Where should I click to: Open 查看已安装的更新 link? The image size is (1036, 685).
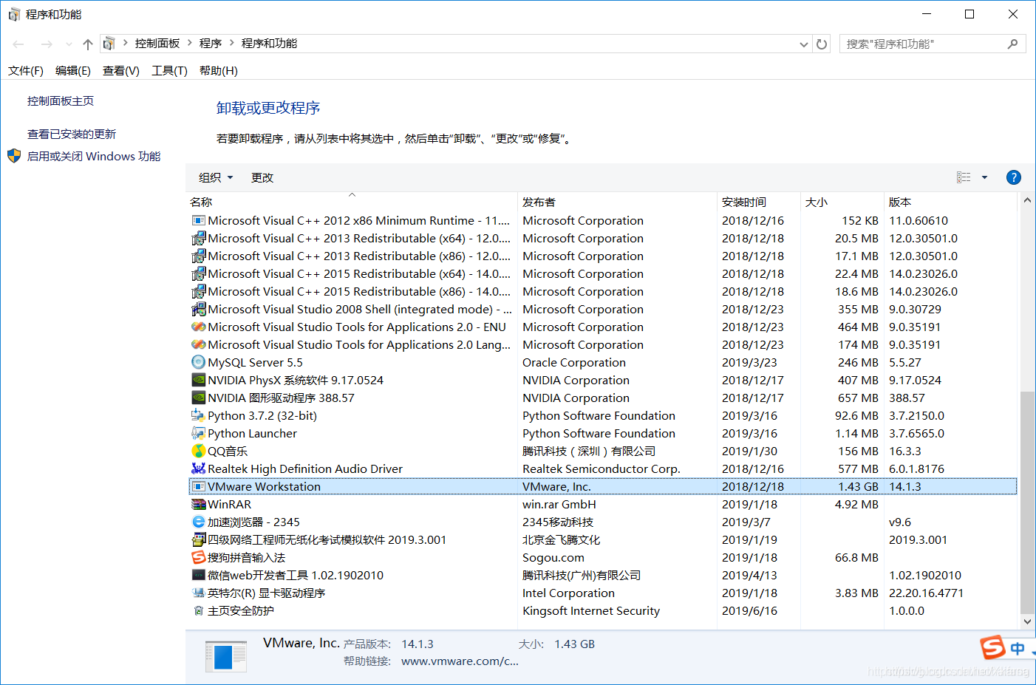point(72,134)
